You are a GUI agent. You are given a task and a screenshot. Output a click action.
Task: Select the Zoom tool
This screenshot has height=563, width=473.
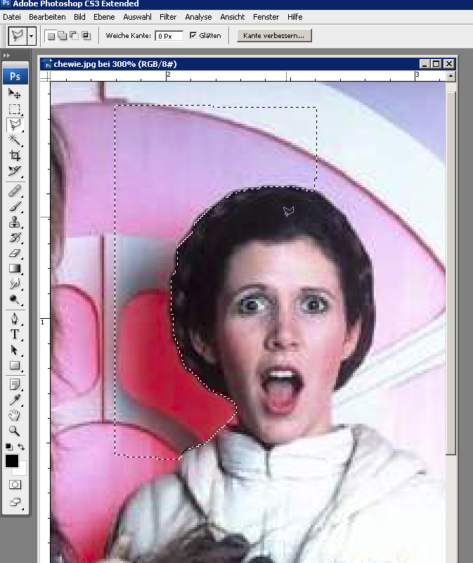click(x=14, y=431)
